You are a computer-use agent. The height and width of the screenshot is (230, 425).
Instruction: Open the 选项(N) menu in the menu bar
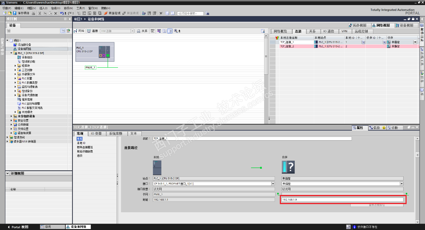pyautogui.click(x=68, y=8)
